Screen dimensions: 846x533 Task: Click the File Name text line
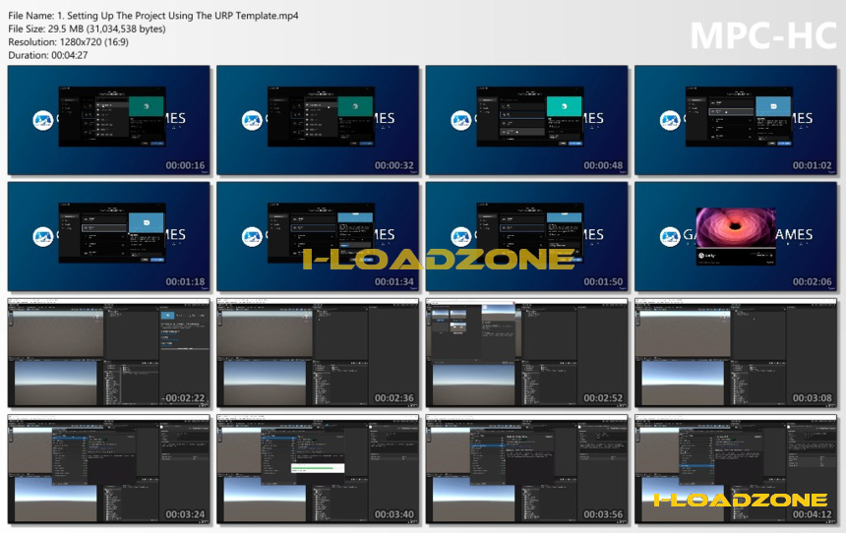(x=153, y=16)
